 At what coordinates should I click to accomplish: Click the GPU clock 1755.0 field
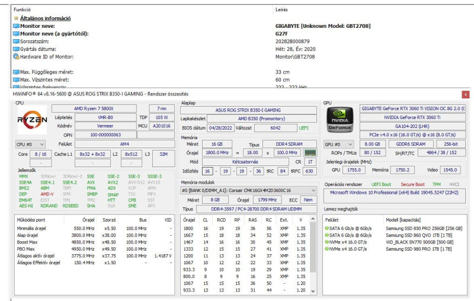pos(354,170)
